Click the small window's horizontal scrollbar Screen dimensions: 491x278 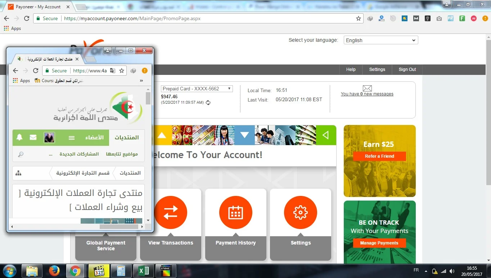click(119, 227)
